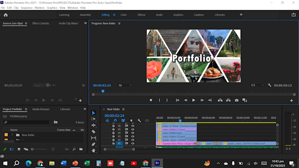The height and width of the screenshot is (168, 299).
Task: Click the Quick Export share icon
Action: tap(293, 14)
